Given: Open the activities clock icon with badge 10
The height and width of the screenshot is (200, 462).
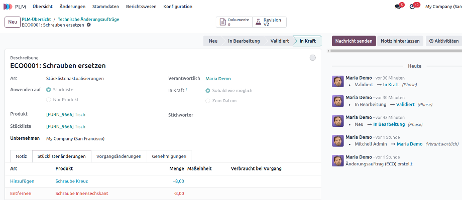Looking at the screenshot, I should tap(412, 7).
